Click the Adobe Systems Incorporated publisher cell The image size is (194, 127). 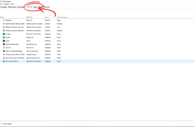click(35, 24)
